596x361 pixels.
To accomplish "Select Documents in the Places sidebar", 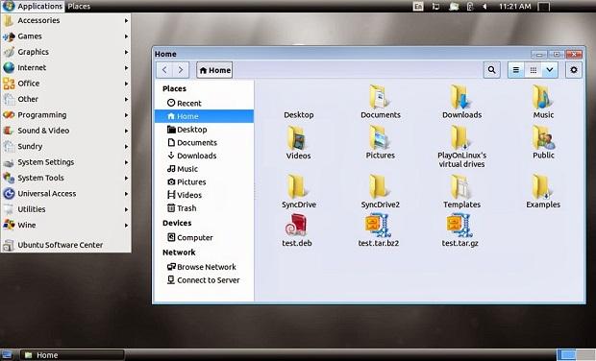I will pyautogui.click(x=204, y=143).
